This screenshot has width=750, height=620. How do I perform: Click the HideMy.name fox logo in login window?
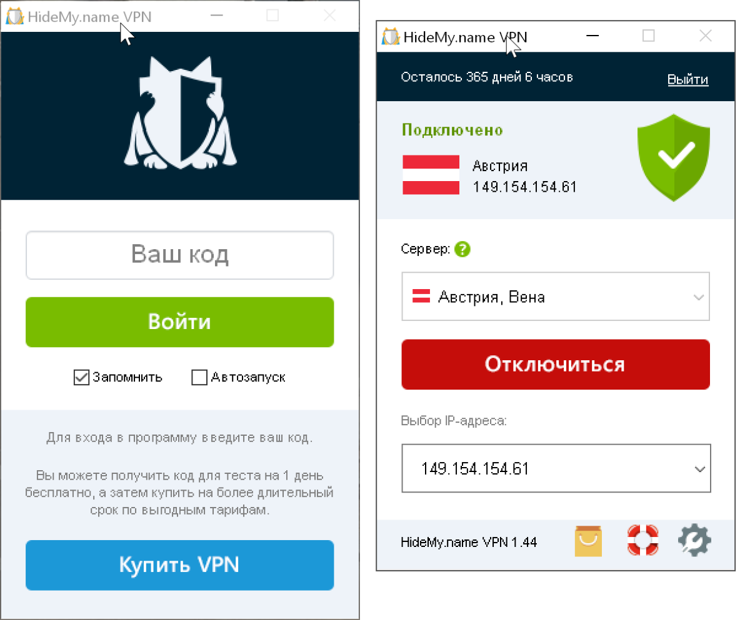[x=180, y=113]
